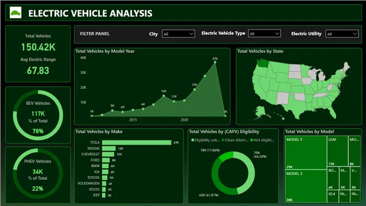Click the FILTER PANEL label
Image resolution: width=366 pixels, height=206 pixels.
point(95,34)
